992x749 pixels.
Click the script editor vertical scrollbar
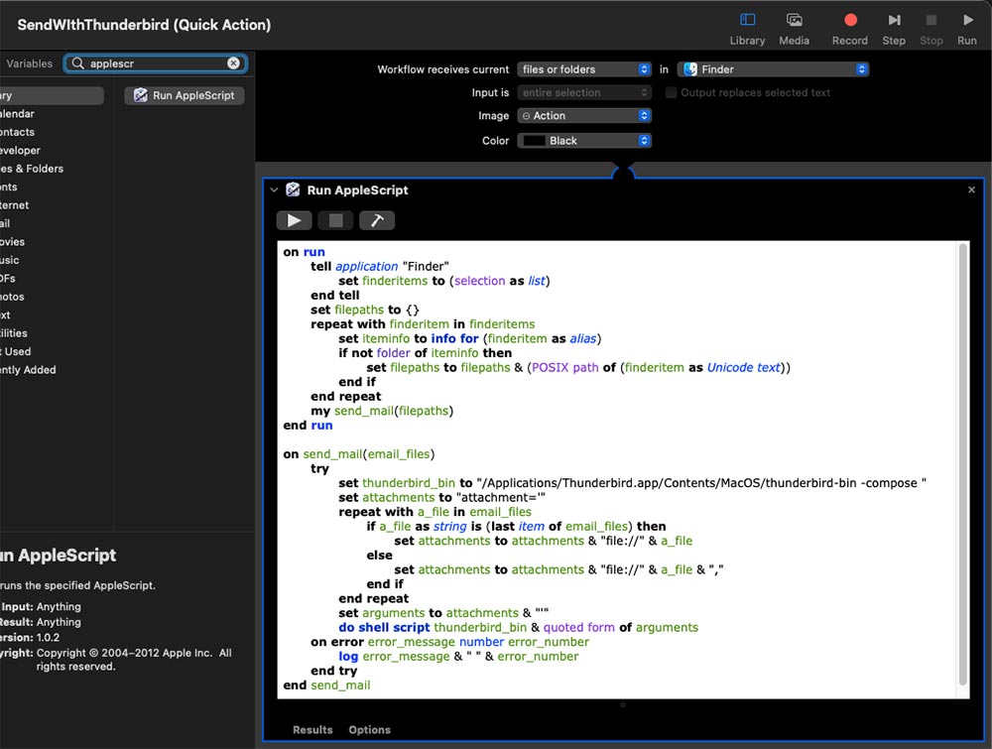point(963,465)
